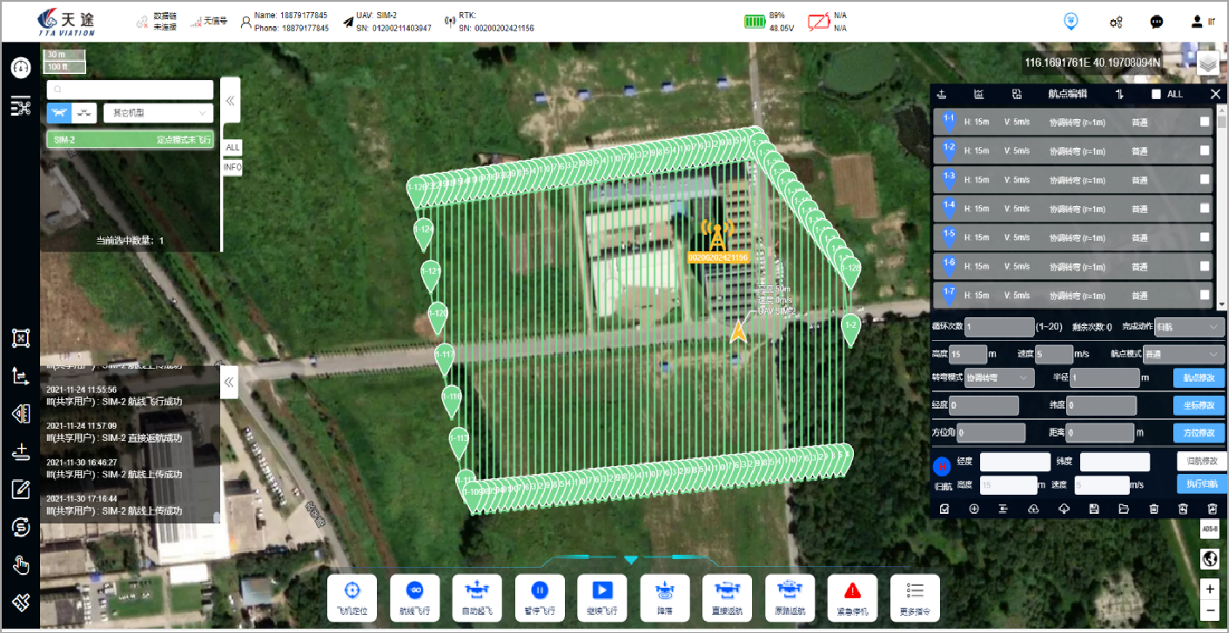The width and height of the screenshot is (1229, 633).
Task: Switch to the ALL side tab
Action: (232, 148)
